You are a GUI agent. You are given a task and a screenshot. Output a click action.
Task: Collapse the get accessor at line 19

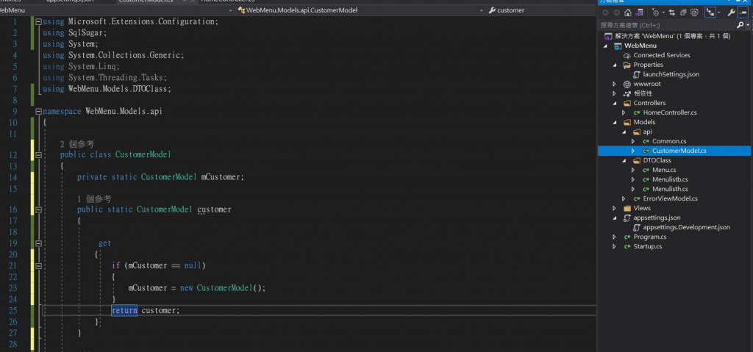[38, 243]
